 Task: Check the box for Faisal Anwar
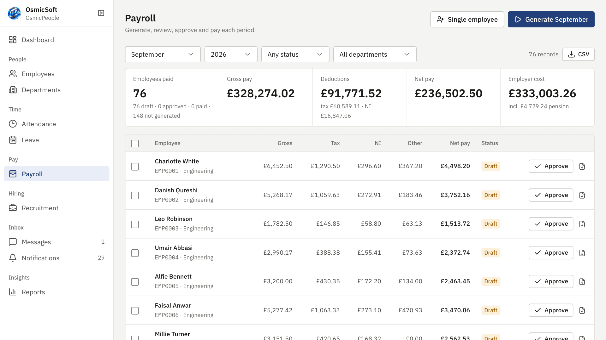135,311
